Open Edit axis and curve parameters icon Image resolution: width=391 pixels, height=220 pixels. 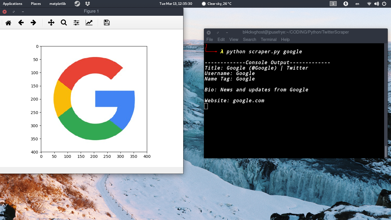[89, 23]
